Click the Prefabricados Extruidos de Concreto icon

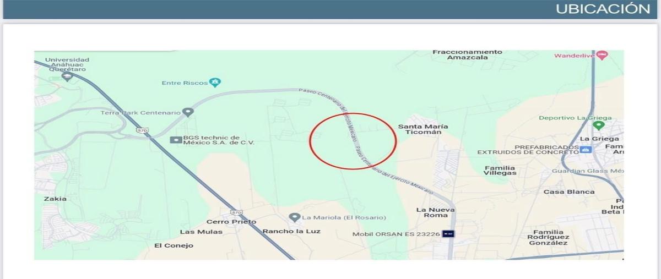pyautogui.click(x=586, y=149)
